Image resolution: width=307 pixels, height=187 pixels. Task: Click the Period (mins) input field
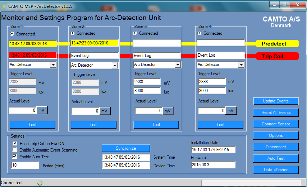pos(25,166)
